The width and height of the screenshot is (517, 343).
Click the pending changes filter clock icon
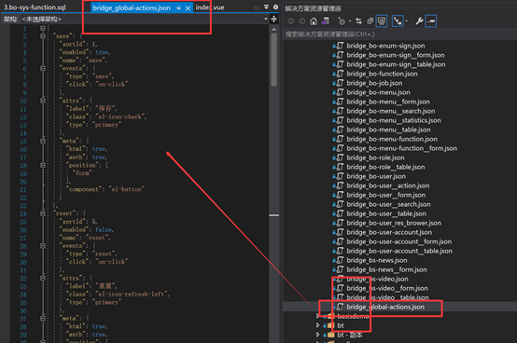pos(342,21)
